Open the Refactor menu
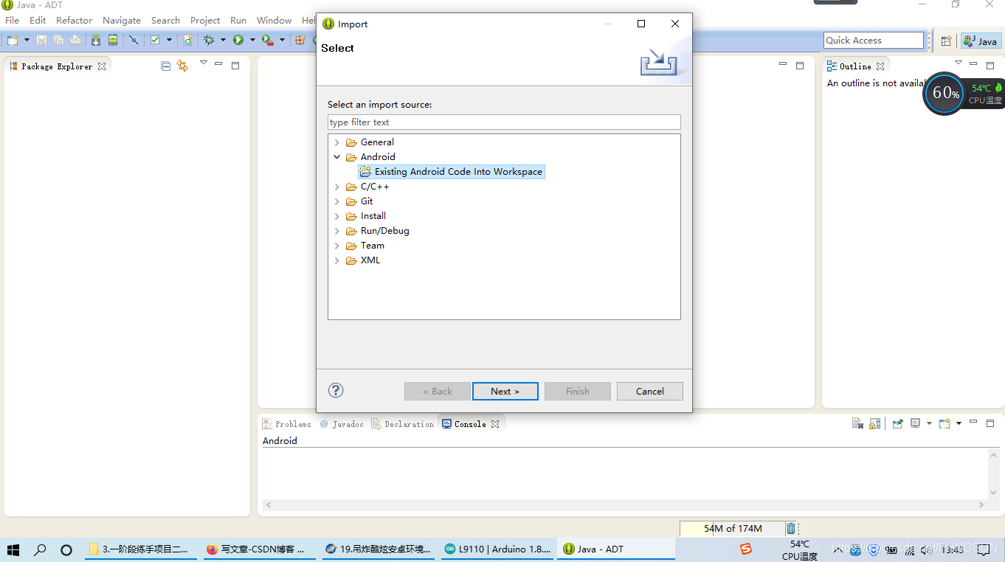The image size is (1005, 562). coord(75,20)
